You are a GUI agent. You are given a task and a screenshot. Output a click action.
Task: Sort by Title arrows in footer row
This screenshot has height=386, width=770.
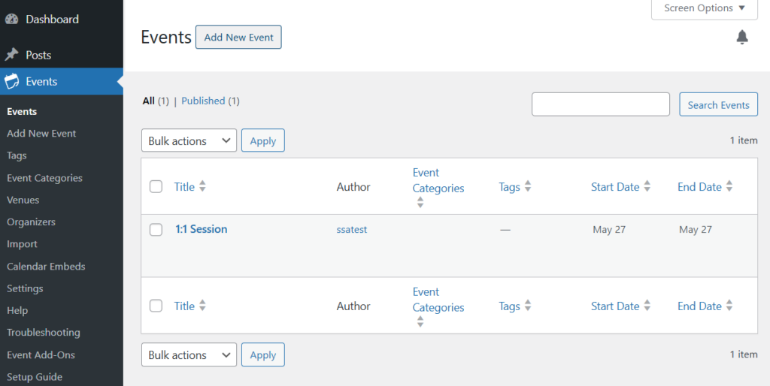click(202, 306)
